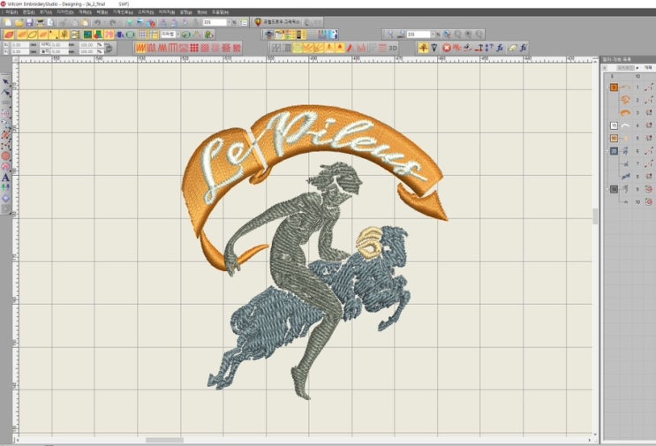Viewport: 656px width, 446px height.
Task: Select object 8, the blue ram thumbnail, in the object list
Action: tap(625, 177)
